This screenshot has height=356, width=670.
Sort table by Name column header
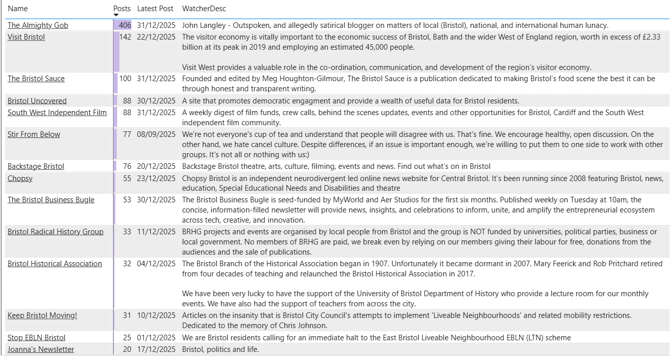[18, 9]
